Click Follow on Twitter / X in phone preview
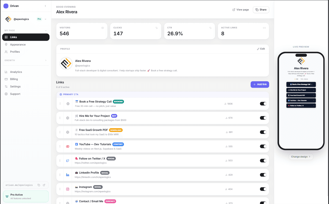This screenshot has width=329, height=204. (x=301, y=105)
